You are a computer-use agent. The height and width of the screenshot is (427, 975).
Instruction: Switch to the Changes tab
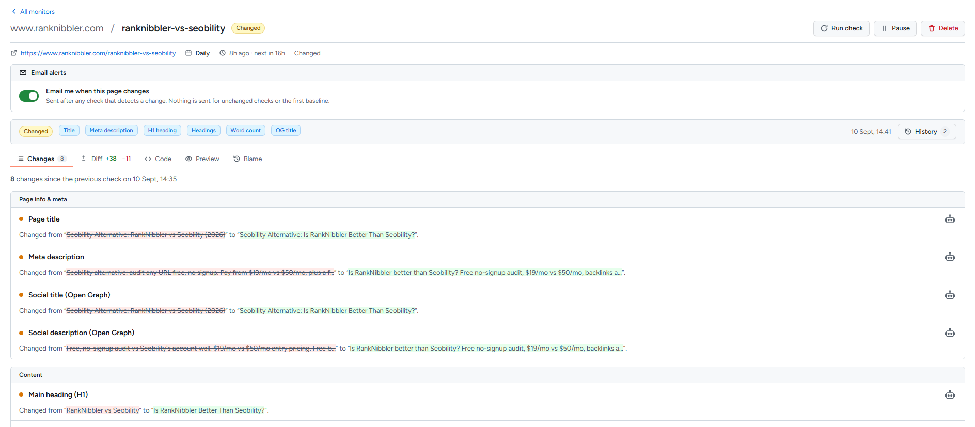pos(42,159)
